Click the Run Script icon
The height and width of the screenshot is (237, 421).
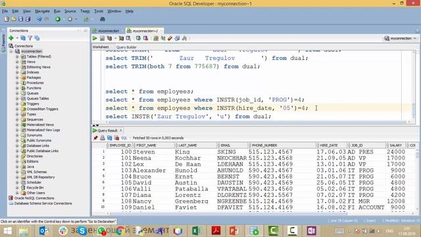click(103, 38)
